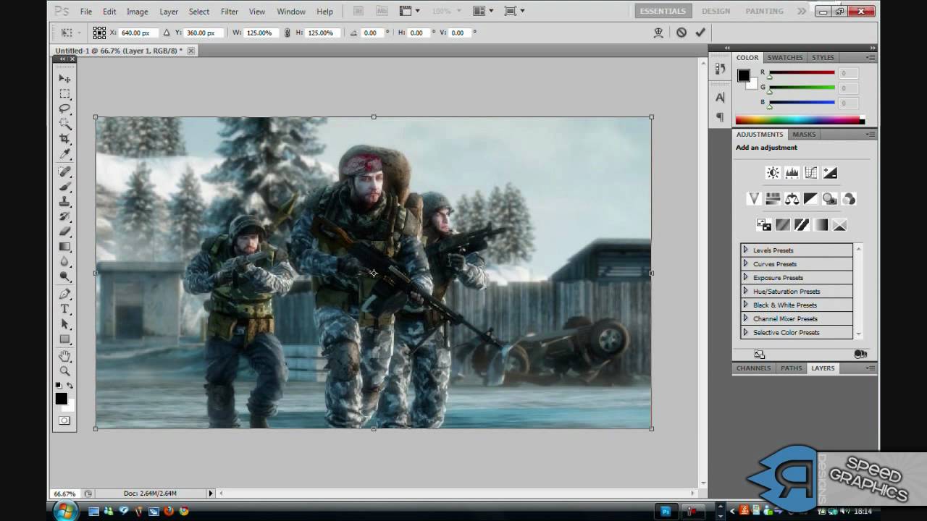Select the Dodge tool

point(64,277)
